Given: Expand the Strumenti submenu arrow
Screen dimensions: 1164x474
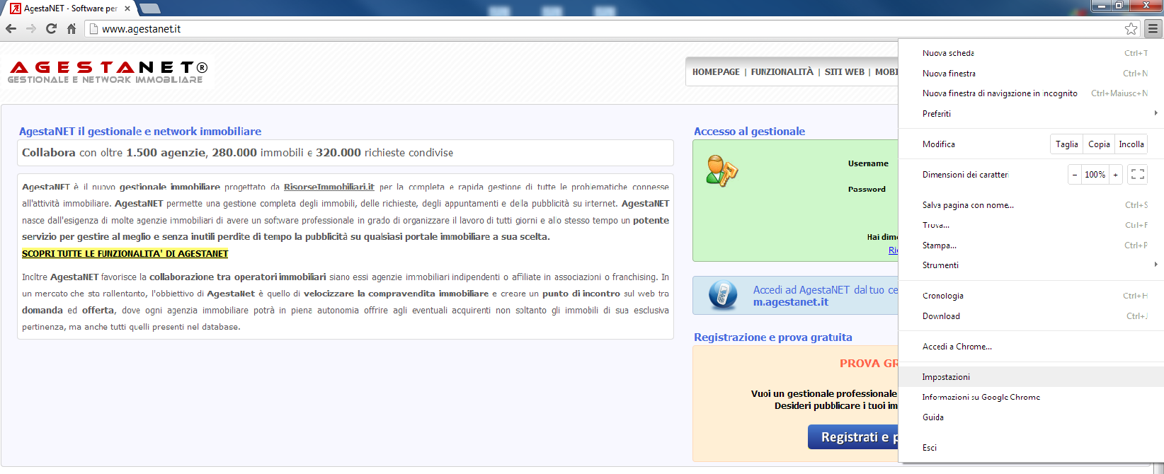Looking at the screenshot, I should pyautogui.click(x=1156, y=265).
